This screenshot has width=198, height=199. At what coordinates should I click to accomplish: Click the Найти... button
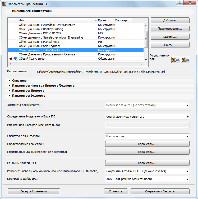[170, 45]
